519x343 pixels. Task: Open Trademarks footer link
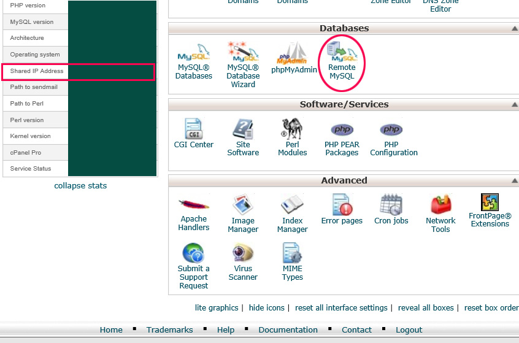point(169,330)
